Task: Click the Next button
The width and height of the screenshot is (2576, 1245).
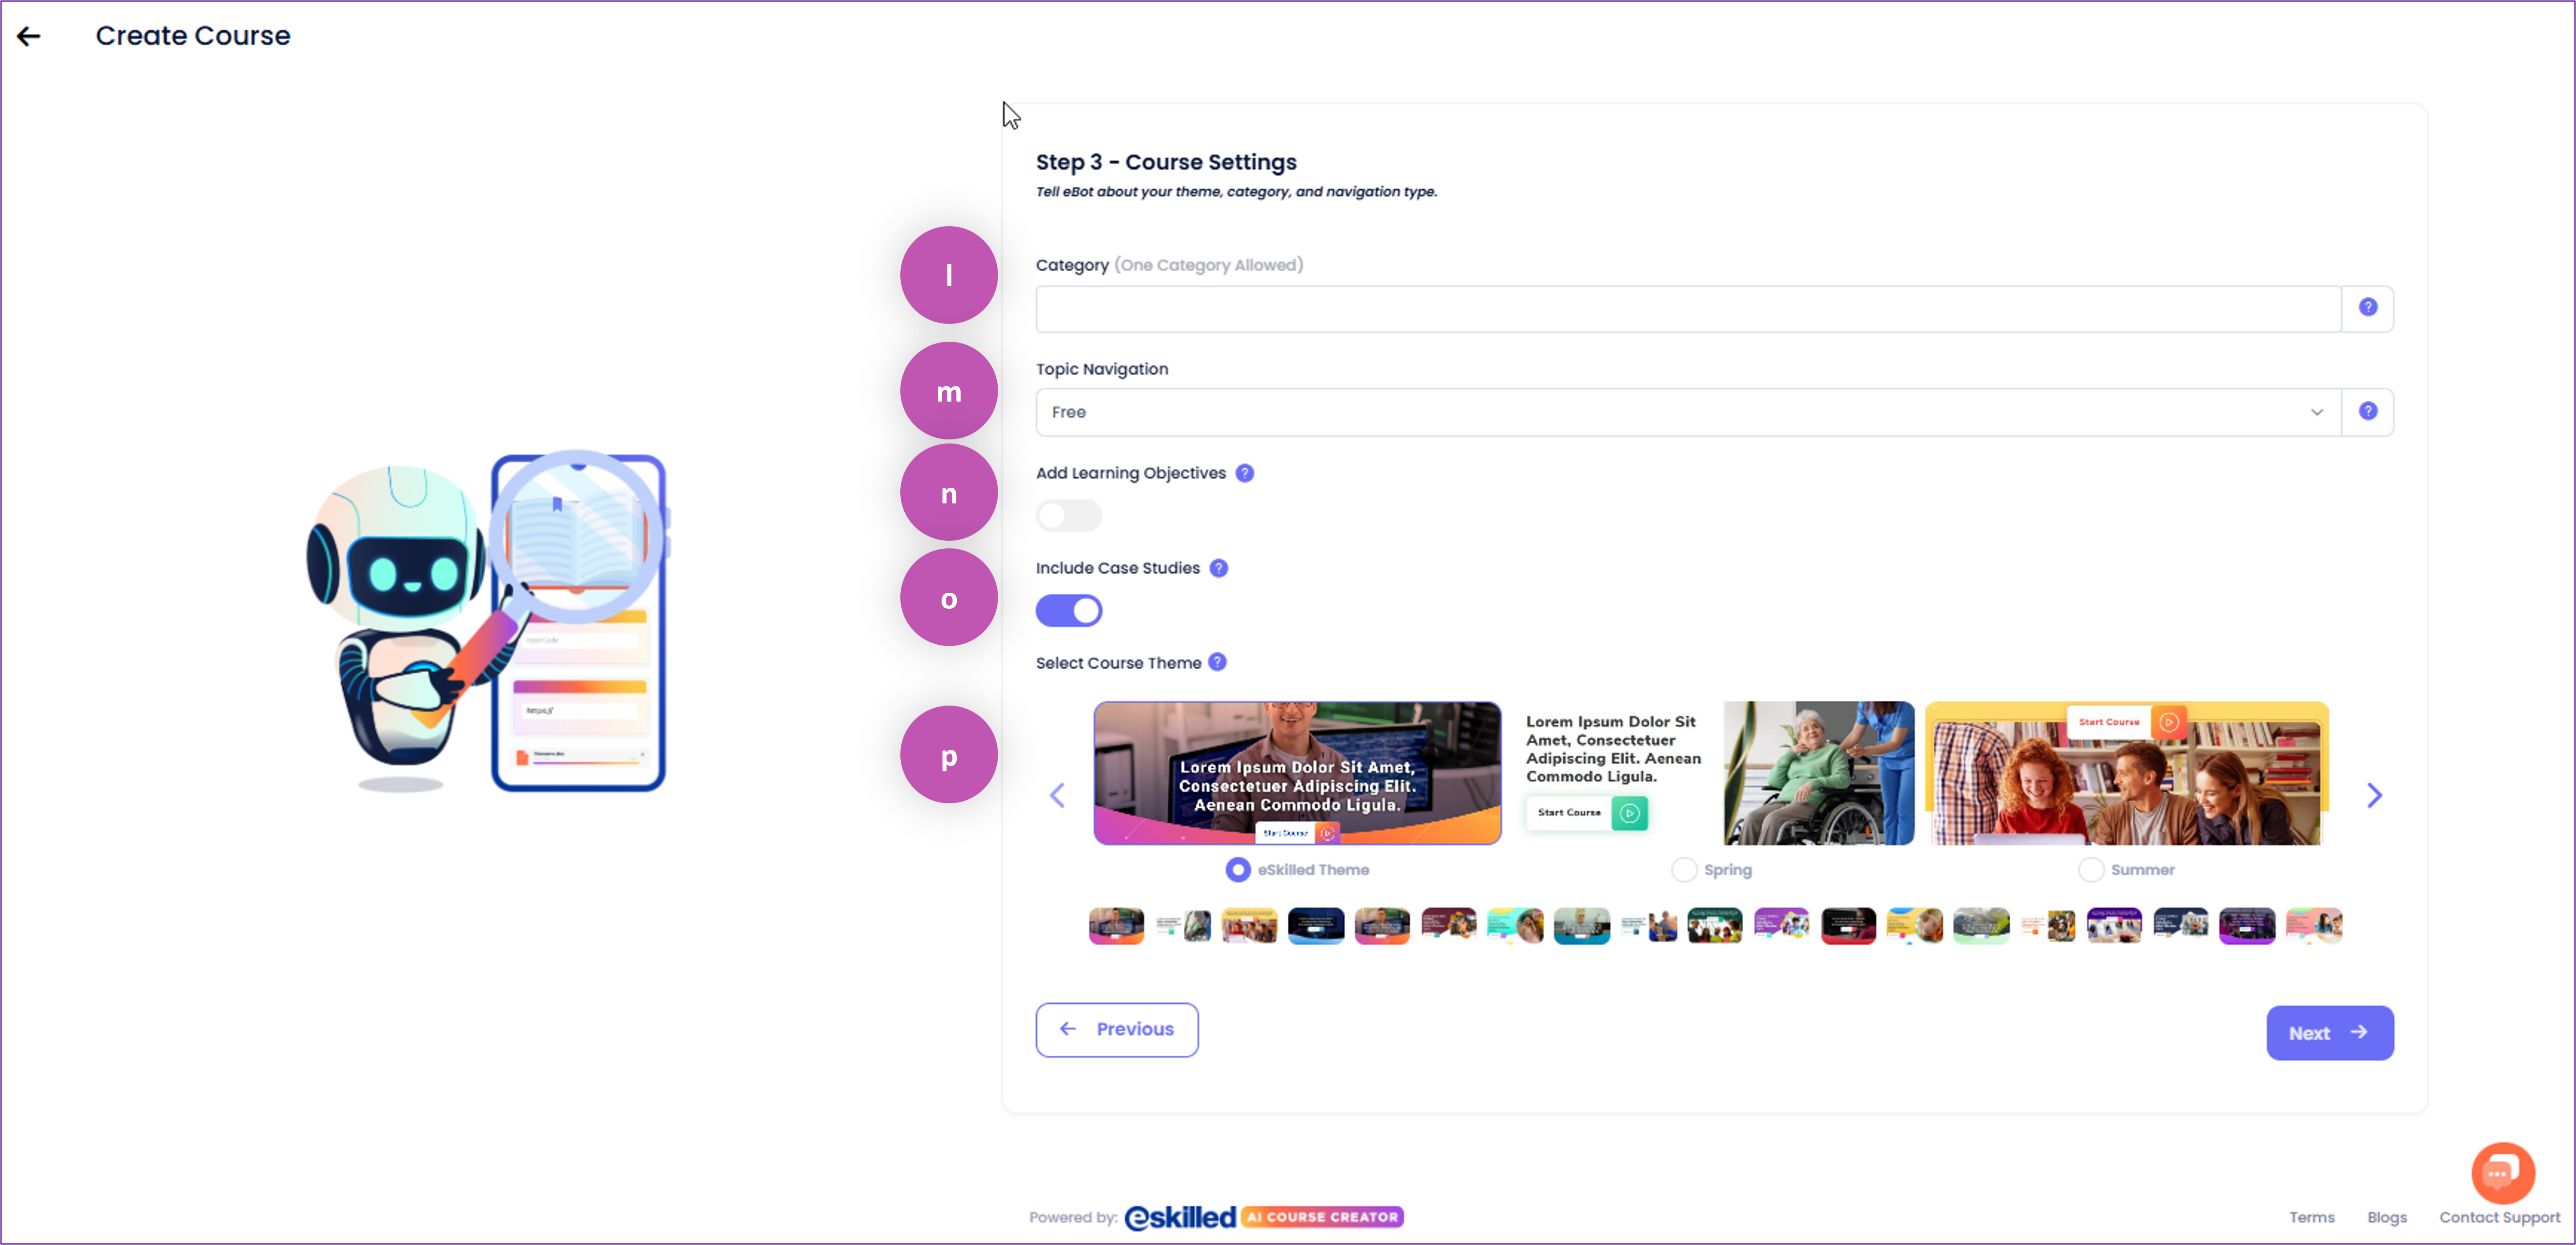Action: [x=2330, y=1033]
